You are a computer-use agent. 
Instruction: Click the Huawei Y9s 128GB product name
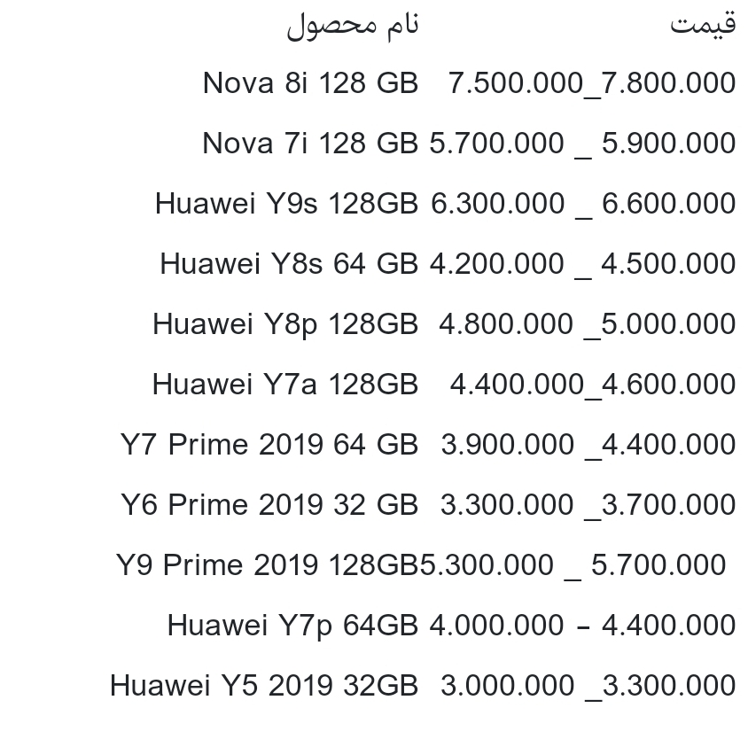tap(285, 204)
